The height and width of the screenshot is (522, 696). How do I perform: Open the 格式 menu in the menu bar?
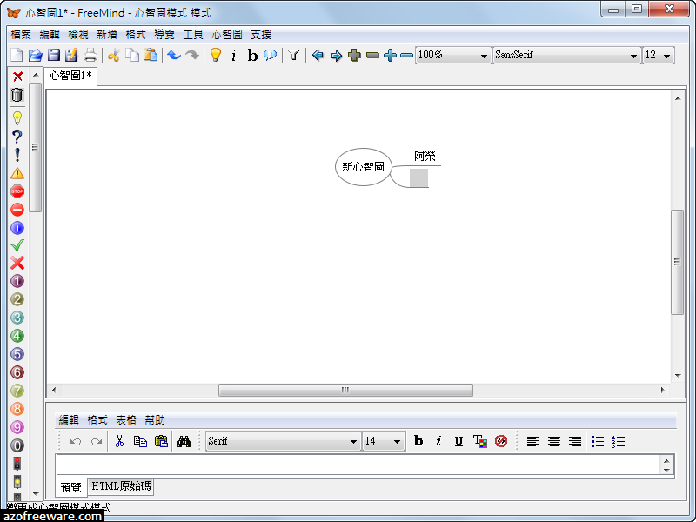[134, 34]
